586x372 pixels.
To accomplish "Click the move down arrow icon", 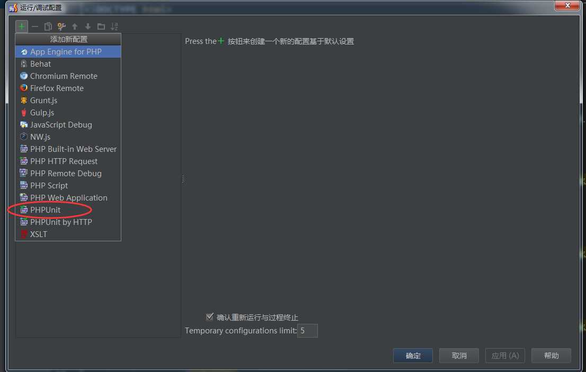I will (x=88, y=26).
